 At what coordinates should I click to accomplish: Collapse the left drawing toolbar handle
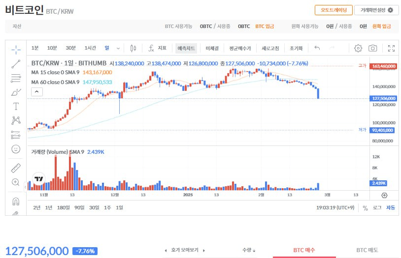[x=25, y=187]
